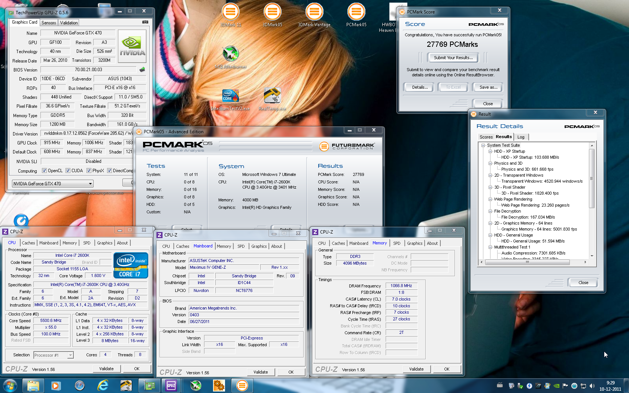Open the SPD tab in the middle CPU-Z window
The height and width of the screenshot is (393, 629).
(241, 246)
